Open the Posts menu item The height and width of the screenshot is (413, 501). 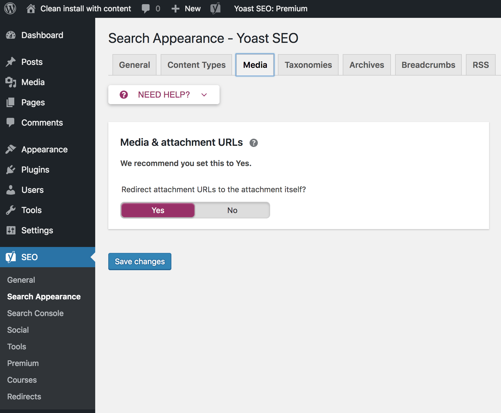[48, 62]
